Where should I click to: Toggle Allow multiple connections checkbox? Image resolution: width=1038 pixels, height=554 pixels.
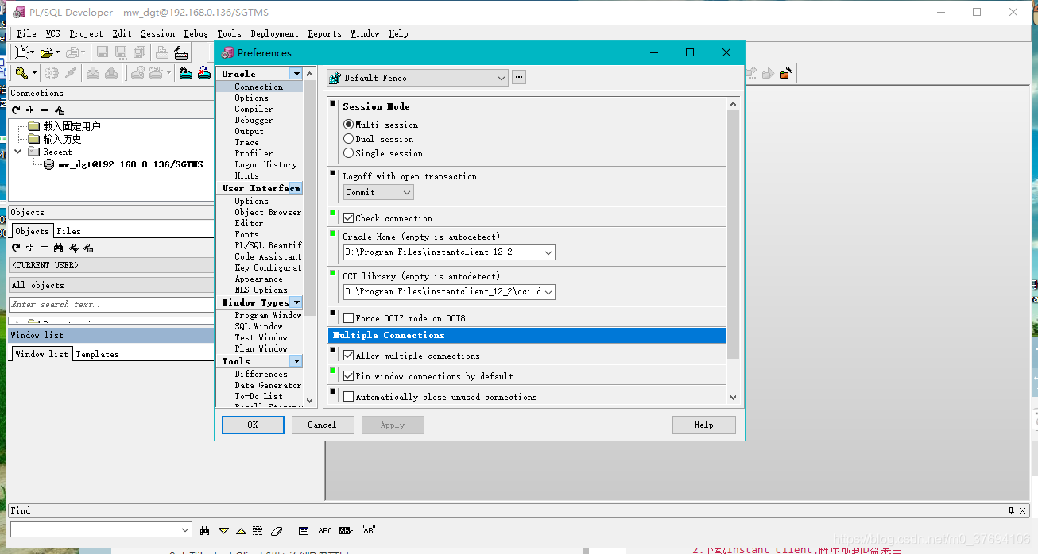348,356
